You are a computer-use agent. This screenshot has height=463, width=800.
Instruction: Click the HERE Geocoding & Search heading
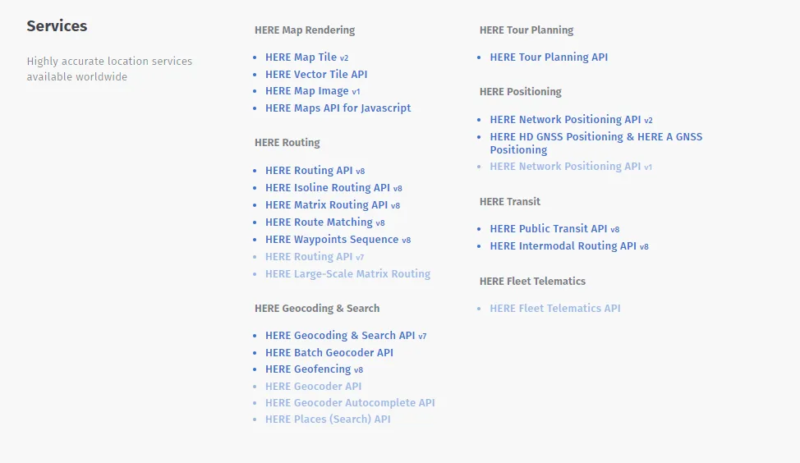coord(317,309)
